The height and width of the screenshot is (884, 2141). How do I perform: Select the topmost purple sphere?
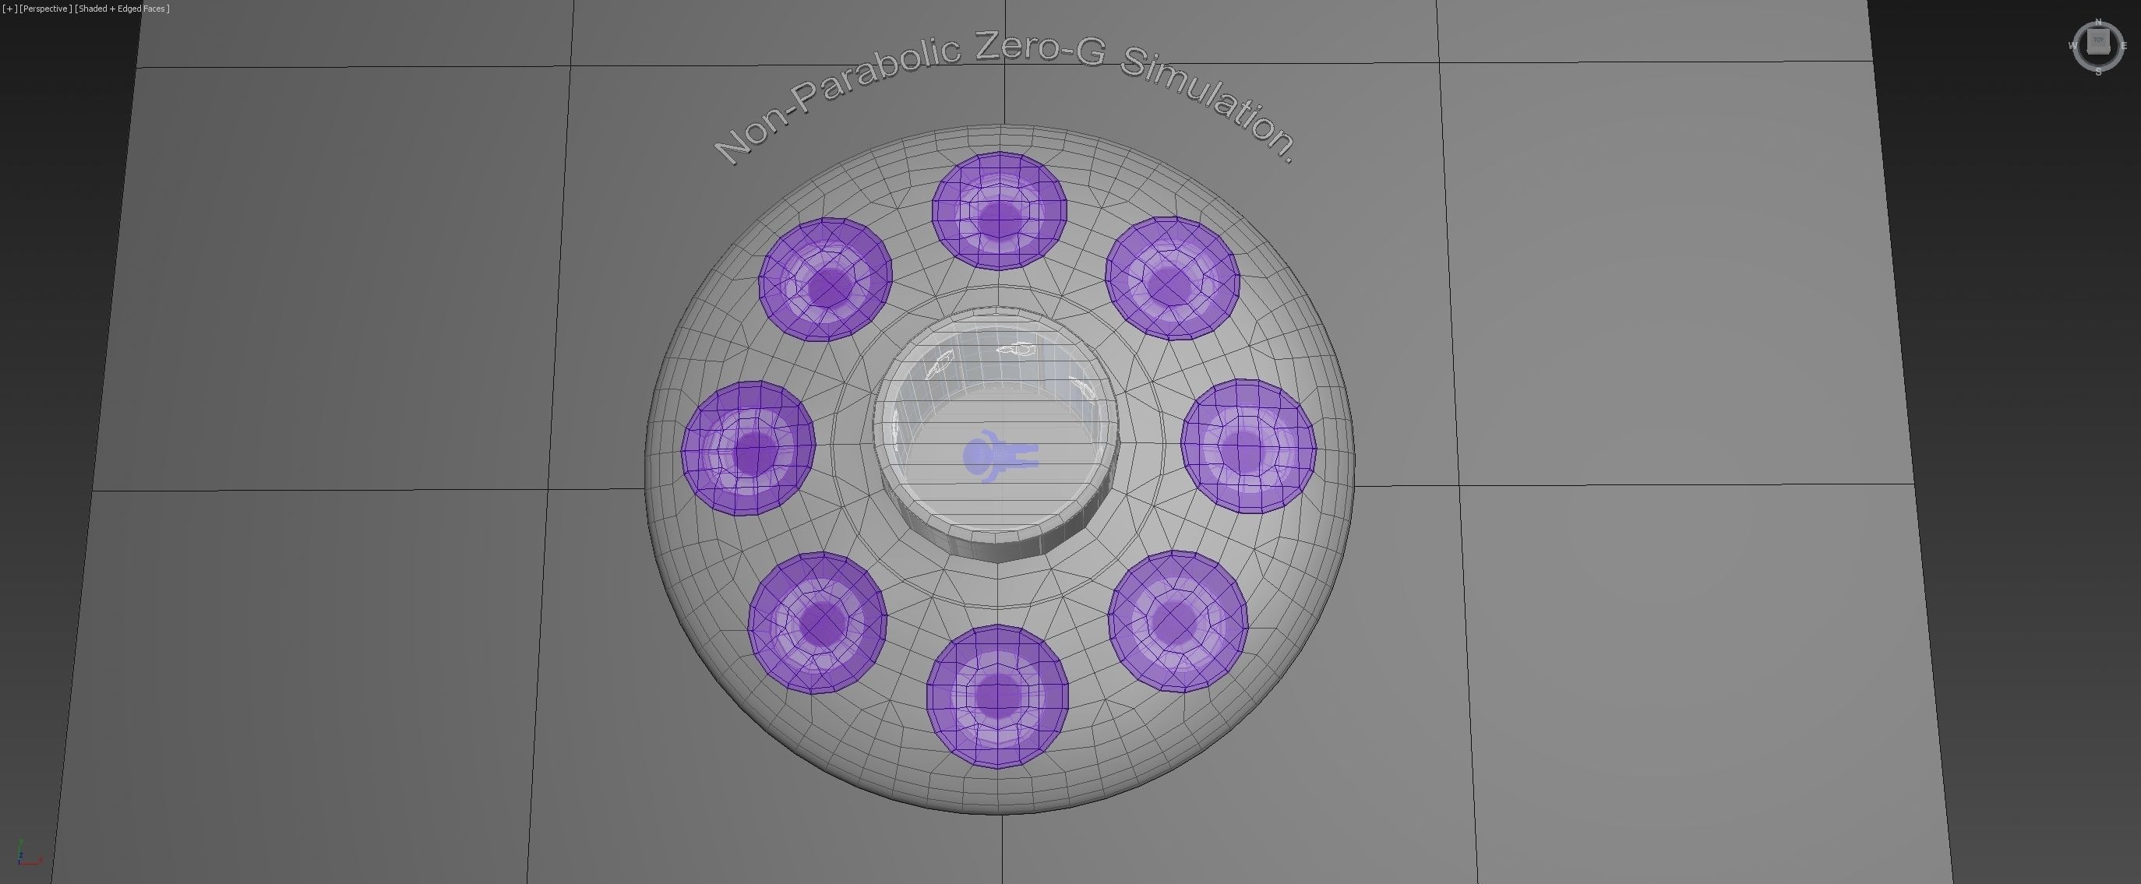(999, 211)
